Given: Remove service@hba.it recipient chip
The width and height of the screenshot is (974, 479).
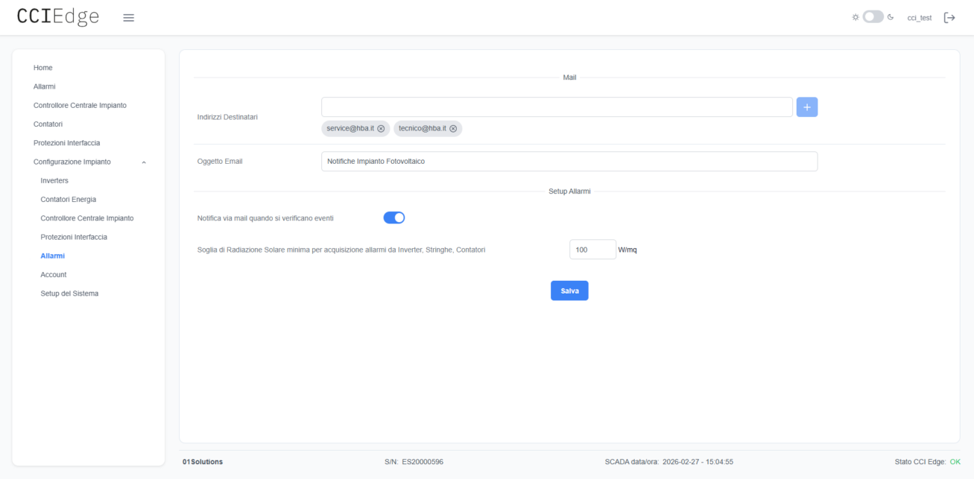Looking at the screenshot, I should click(x=381, y=129).
